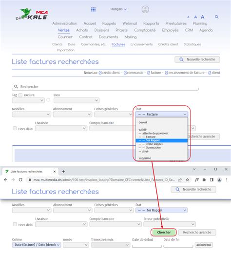
Task: Click the share icon in address bar
Action: click(x=180, y=180)
